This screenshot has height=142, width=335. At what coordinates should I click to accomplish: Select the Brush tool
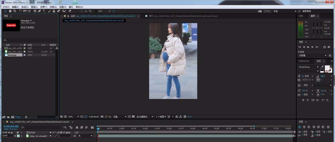tap(50, 11)
